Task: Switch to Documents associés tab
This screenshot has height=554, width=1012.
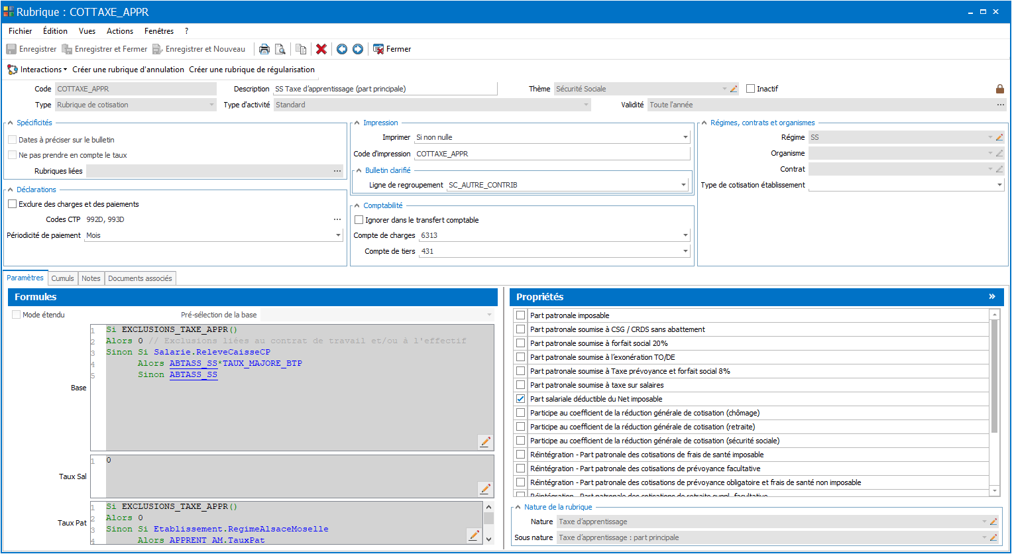Action: (x=140, y=278)
